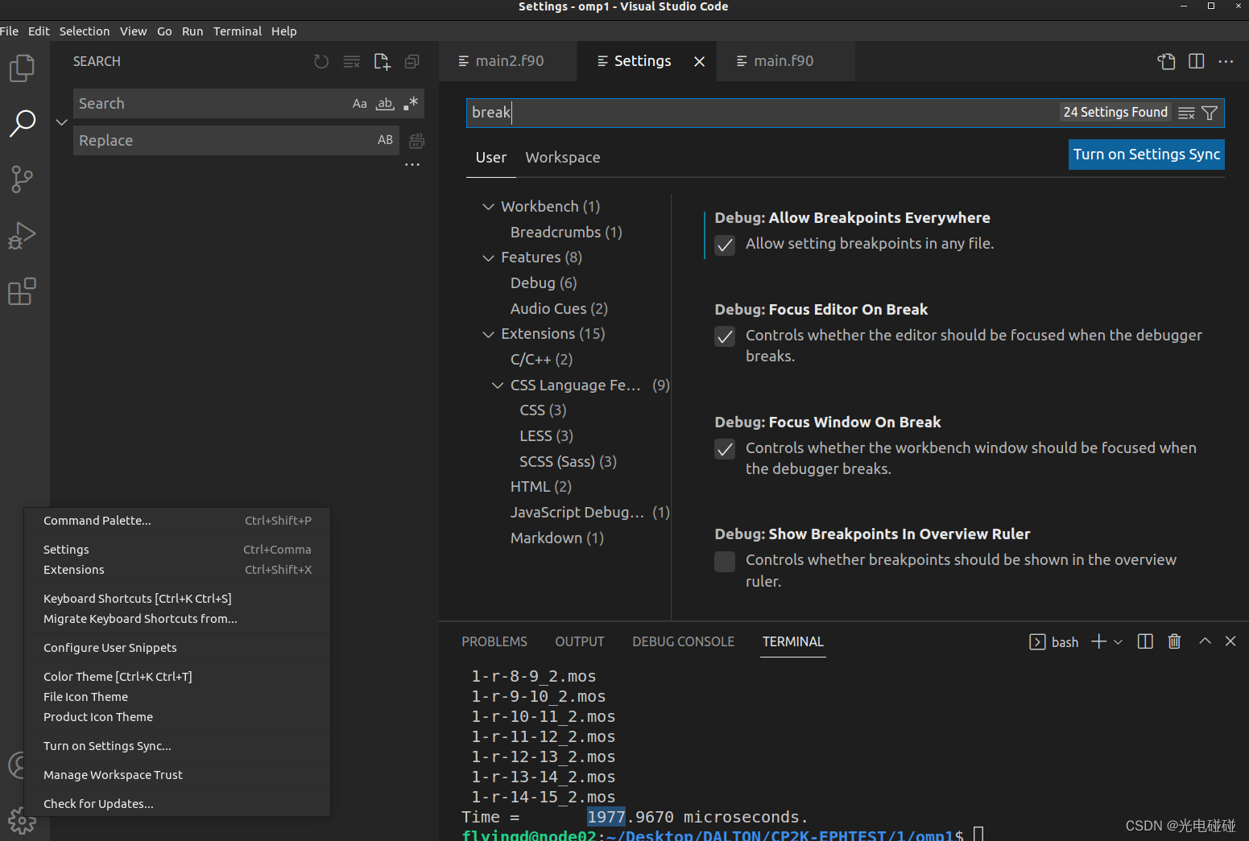Click Check for Updates in the menu

[x=97, y=803]
